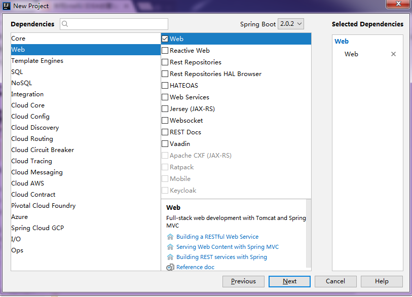Screen dimensions: 412x297
Task: Select the SQL category
Action: (x=86, y=72)
